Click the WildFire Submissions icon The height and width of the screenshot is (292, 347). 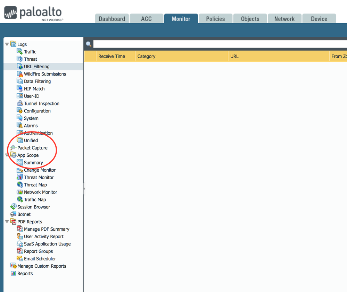pos(20,74)
